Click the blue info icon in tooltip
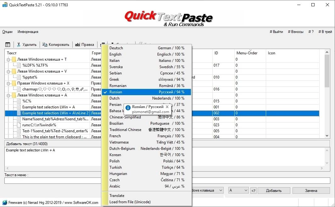Screen dimensions: 335x207 click(128, 108)
